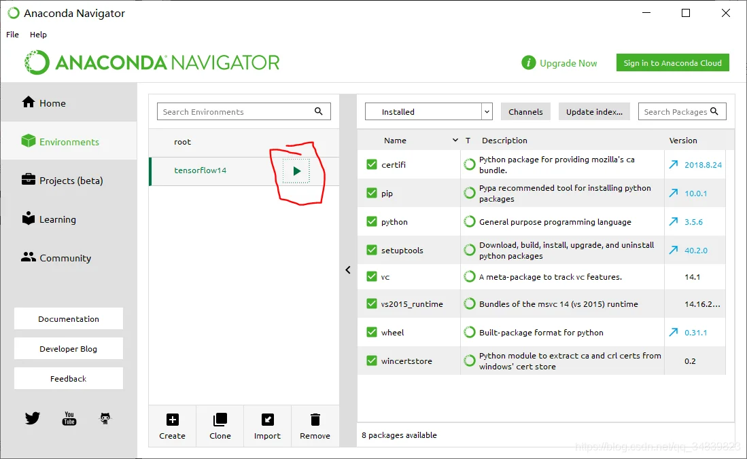Viewport: 747px width, 459px height.
Task: Open the Help menu
Action: (38, 34)
